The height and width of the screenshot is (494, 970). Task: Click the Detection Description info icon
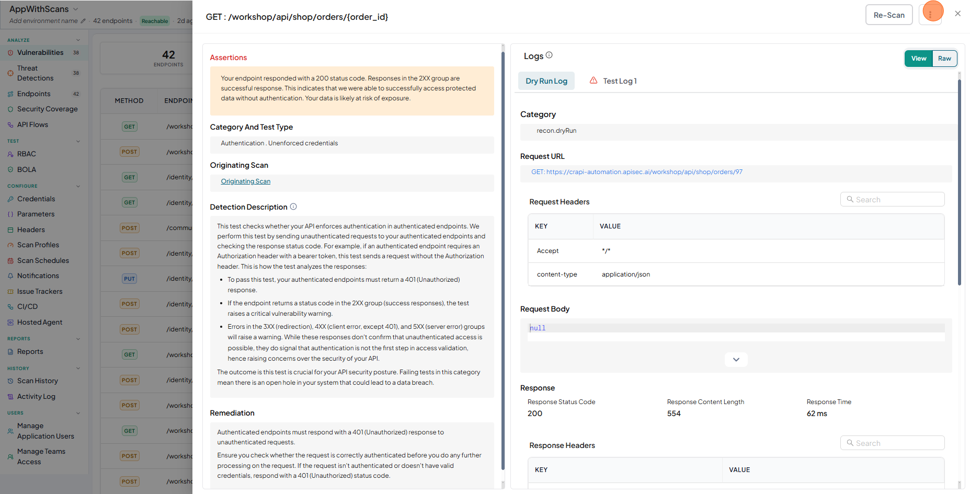[x=293, y=206]
